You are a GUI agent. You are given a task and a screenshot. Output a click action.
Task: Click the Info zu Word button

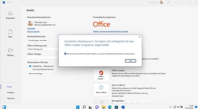coord(101,90)
